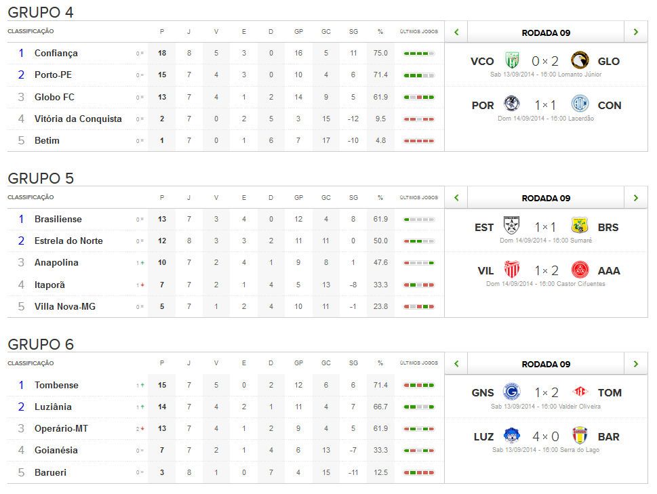Viewport: 657px width, 494px height.
Task: Click the Luziânia crest beside LUZ
Action: click(x=511, y=436)
